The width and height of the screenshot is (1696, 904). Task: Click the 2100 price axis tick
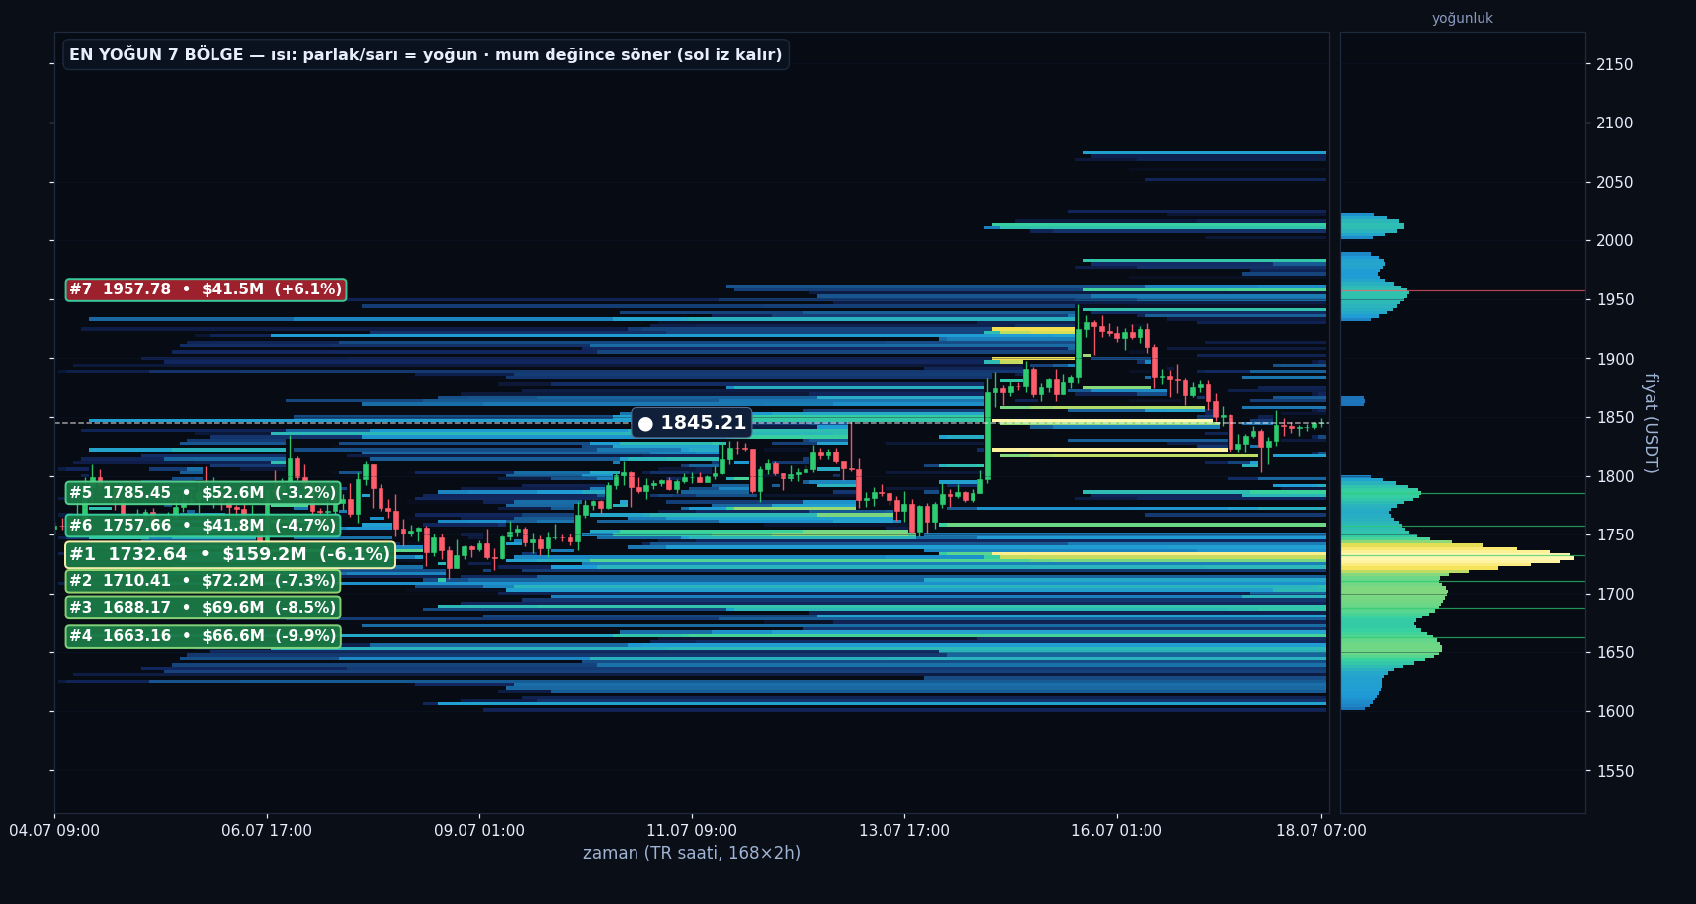pos(1615,123)
